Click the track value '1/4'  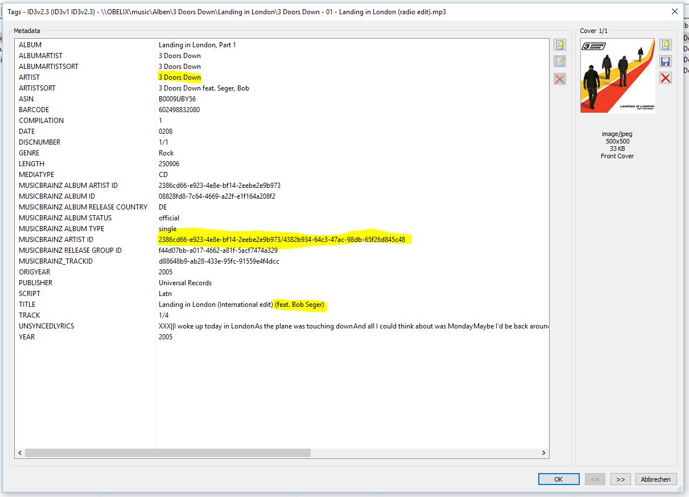point(163,315)
